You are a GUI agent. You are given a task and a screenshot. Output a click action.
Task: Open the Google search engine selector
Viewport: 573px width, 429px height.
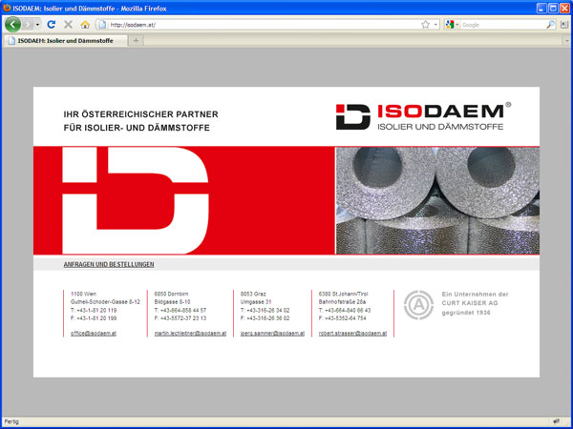[452, 25]
